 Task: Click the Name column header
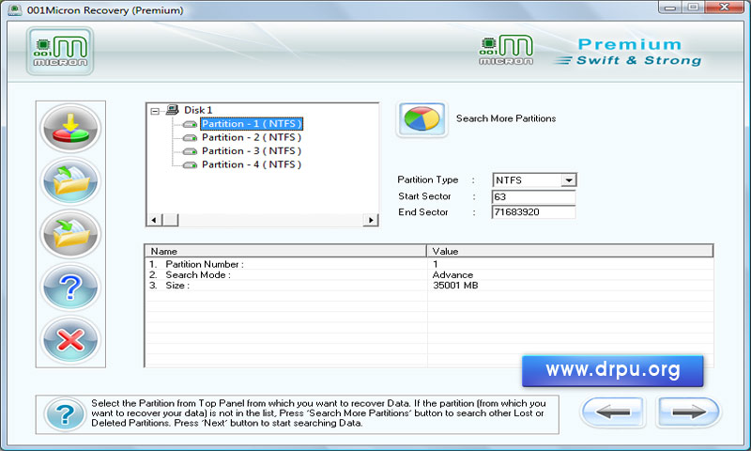[285, 251]
